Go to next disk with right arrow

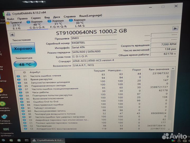pos(175,28)
